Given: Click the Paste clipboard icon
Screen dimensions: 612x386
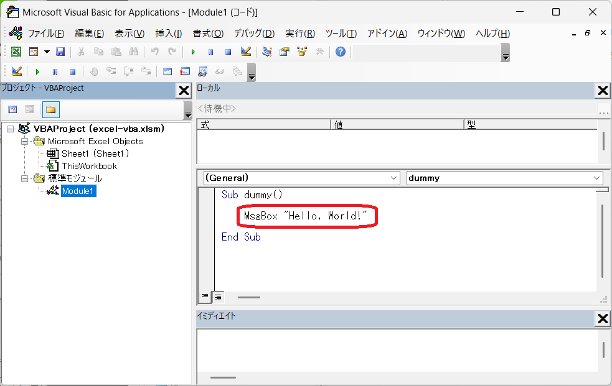Looking at the screenshot, I should pos(116,52).
